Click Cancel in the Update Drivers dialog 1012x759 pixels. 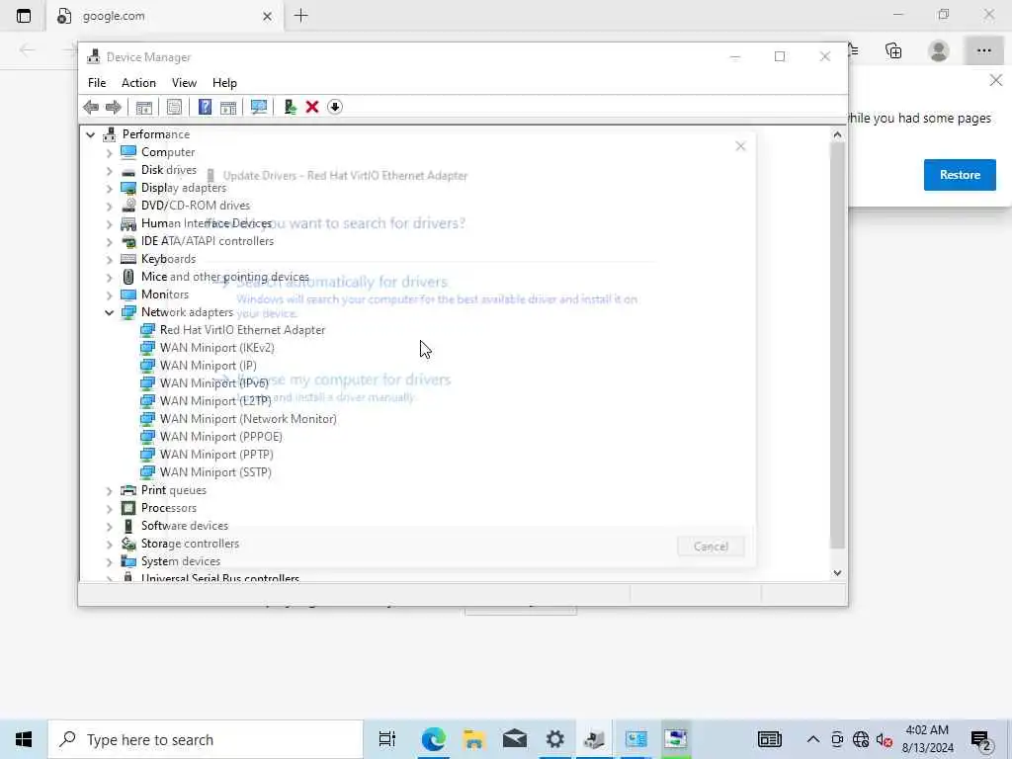pos(711,547)
